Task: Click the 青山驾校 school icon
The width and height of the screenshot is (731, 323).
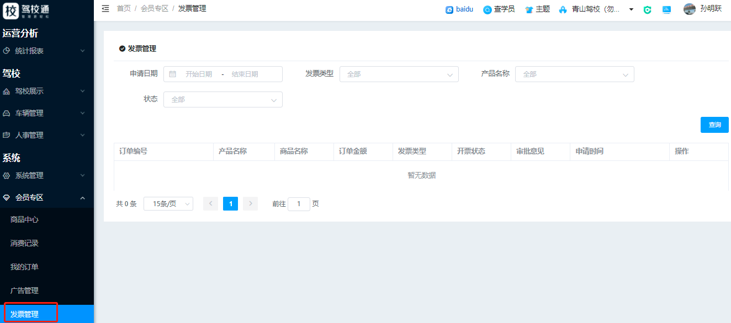Action: [x=563, y=10]
